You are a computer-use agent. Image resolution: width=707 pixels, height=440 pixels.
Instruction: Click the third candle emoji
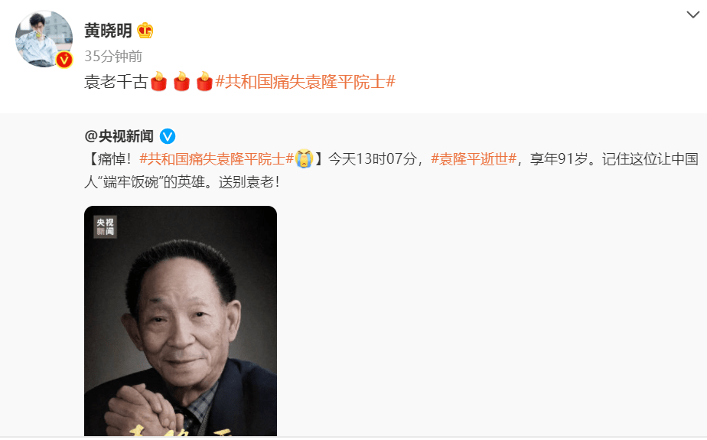204,82
